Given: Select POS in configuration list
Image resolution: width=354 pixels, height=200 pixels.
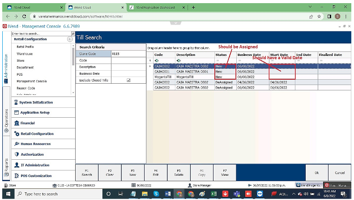Looking at the screenshot, I should pos(19,74).
